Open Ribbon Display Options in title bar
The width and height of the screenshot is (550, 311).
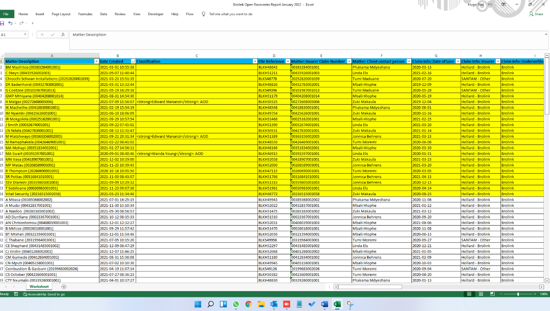coord(503,4)
